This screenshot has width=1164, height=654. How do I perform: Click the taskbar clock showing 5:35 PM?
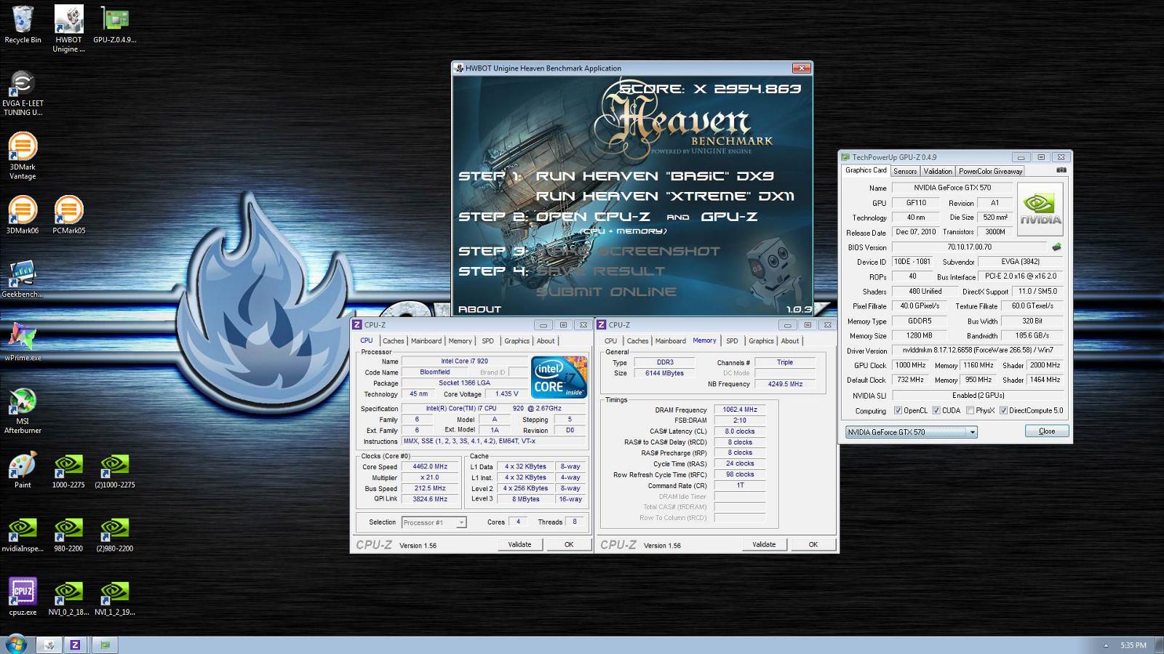coord(1133,645)
